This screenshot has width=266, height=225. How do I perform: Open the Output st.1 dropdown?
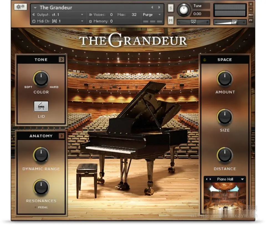(82, 14)
